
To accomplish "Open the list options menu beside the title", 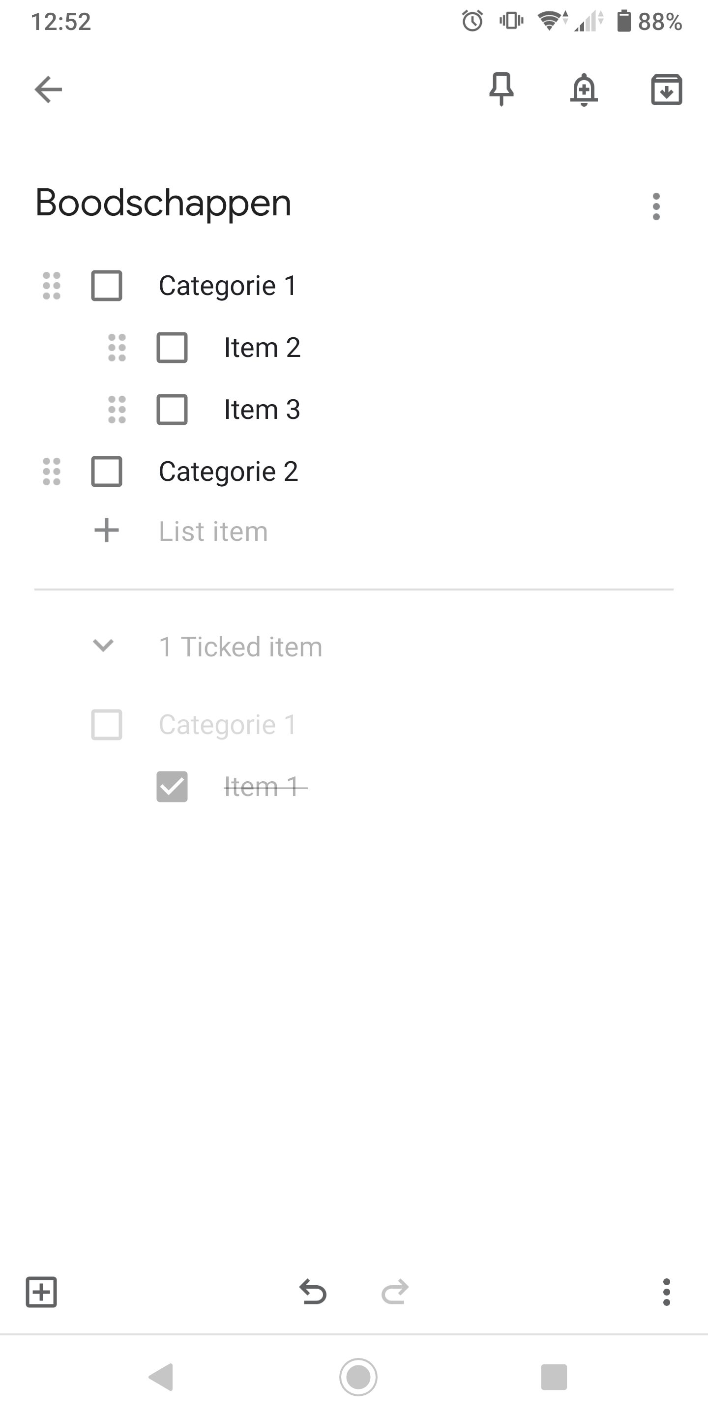I will pos(656,206).
